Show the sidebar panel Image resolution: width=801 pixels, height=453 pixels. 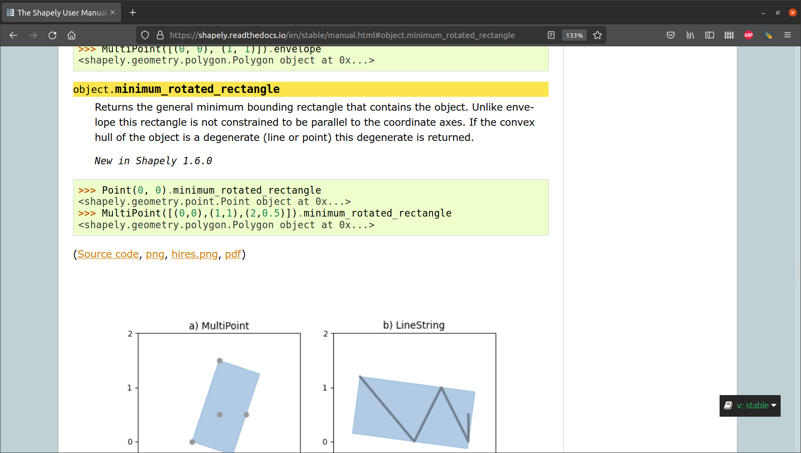pyautogui.click(x=710, y=35)
